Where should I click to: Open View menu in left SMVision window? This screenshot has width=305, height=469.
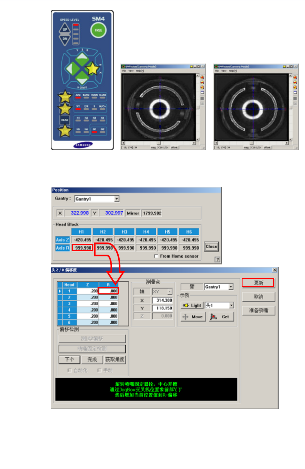pos(131,71)
